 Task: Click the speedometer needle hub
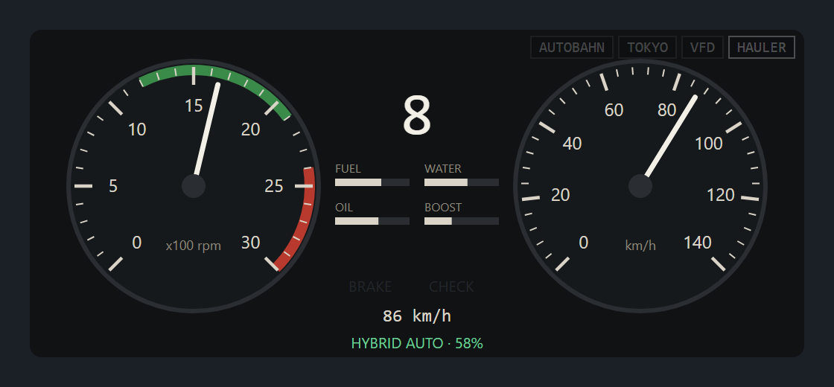pos(640,186)
